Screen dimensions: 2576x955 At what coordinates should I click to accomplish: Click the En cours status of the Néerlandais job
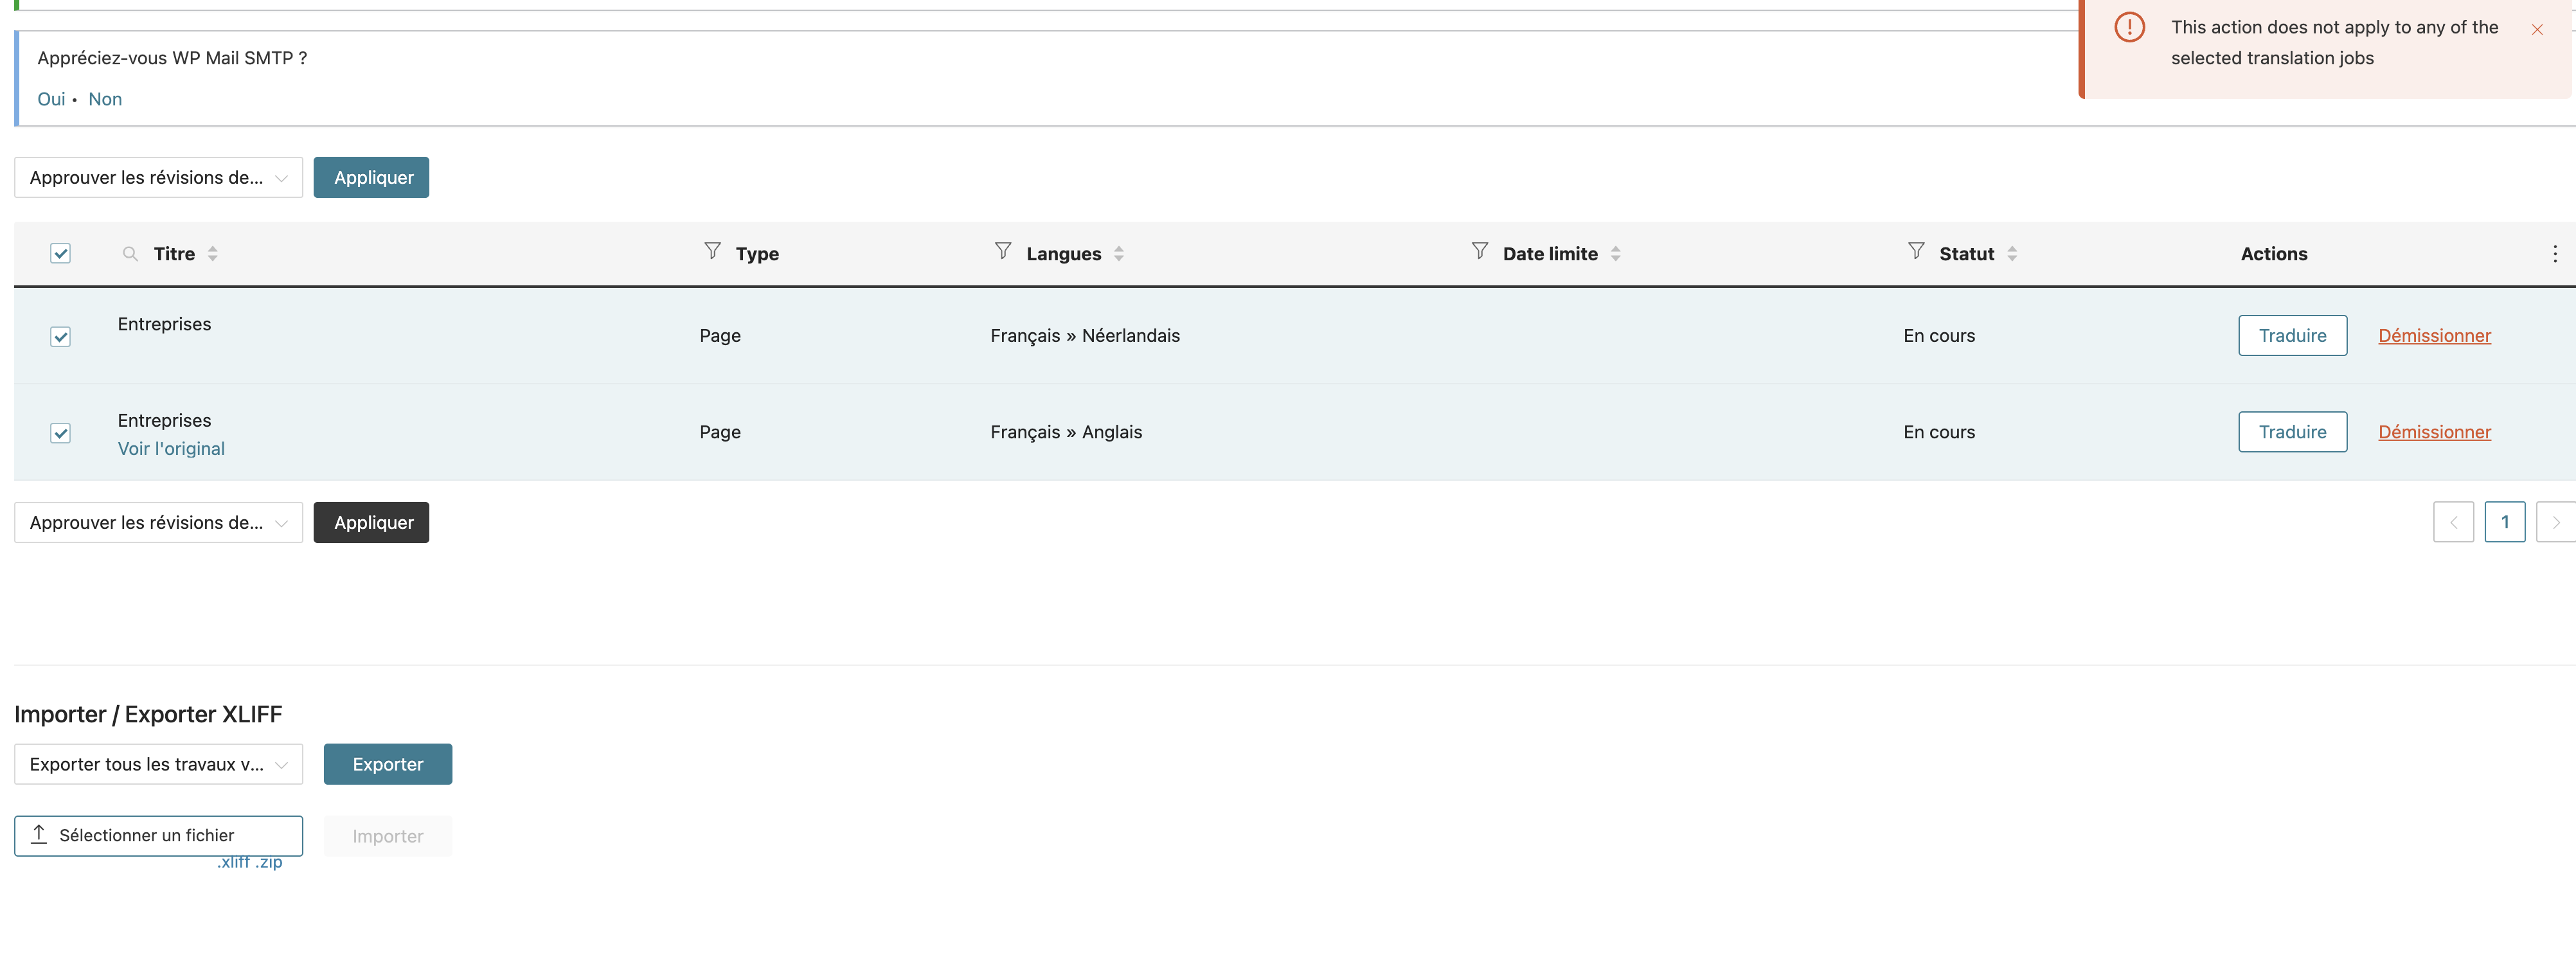pos(1939,336)
